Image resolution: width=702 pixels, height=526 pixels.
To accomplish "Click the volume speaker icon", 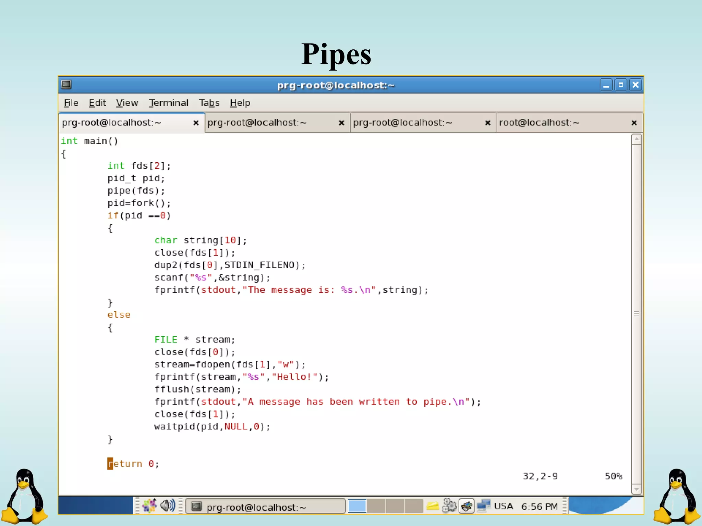I will click(168, 505).
